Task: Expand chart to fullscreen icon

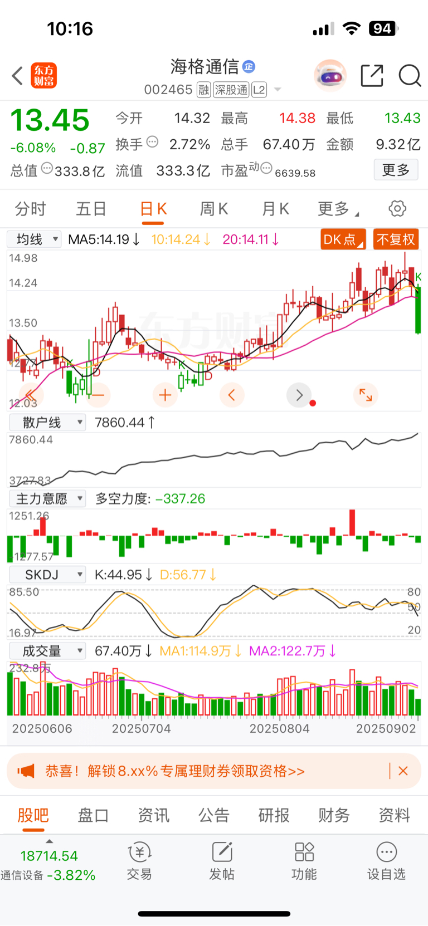Action: tap(366, 395)
